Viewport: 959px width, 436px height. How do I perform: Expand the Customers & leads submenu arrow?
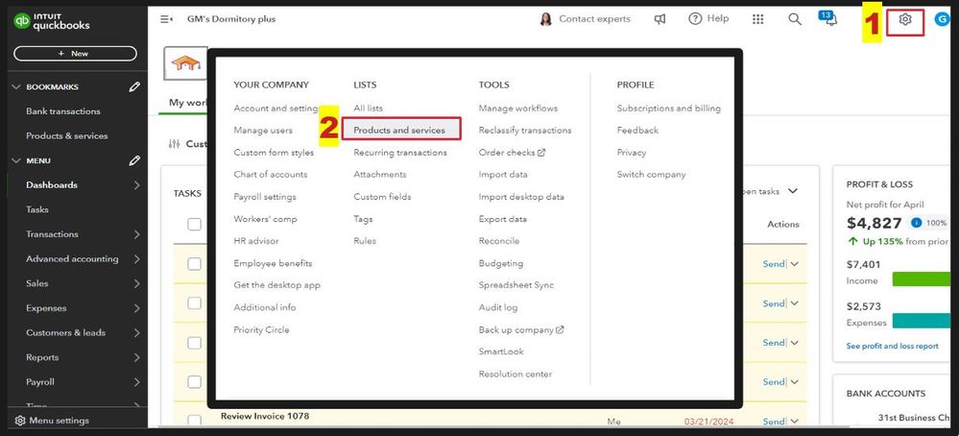pos(136,332)
